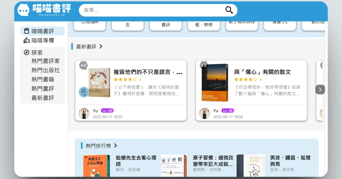This screenshot has height=179, width=342.
Task: Click Yu avatar on the 18:59 review
Action: coord(84,113)
